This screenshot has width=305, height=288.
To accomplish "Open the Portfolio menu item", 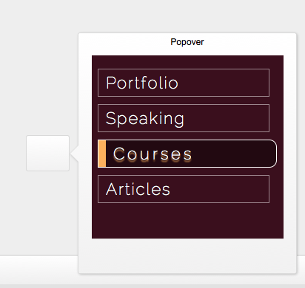I will click(184, 83).
